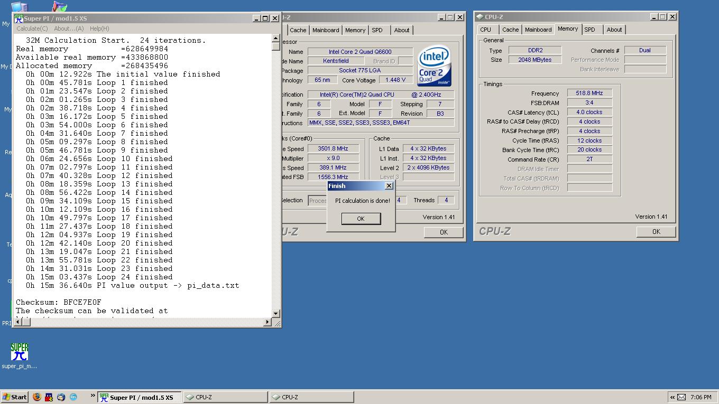Open the About...(A) menu
719x404 pixels.
69,29
